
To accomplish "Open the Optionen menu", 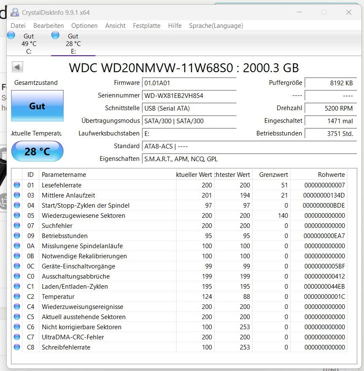I will coord(84,26).
